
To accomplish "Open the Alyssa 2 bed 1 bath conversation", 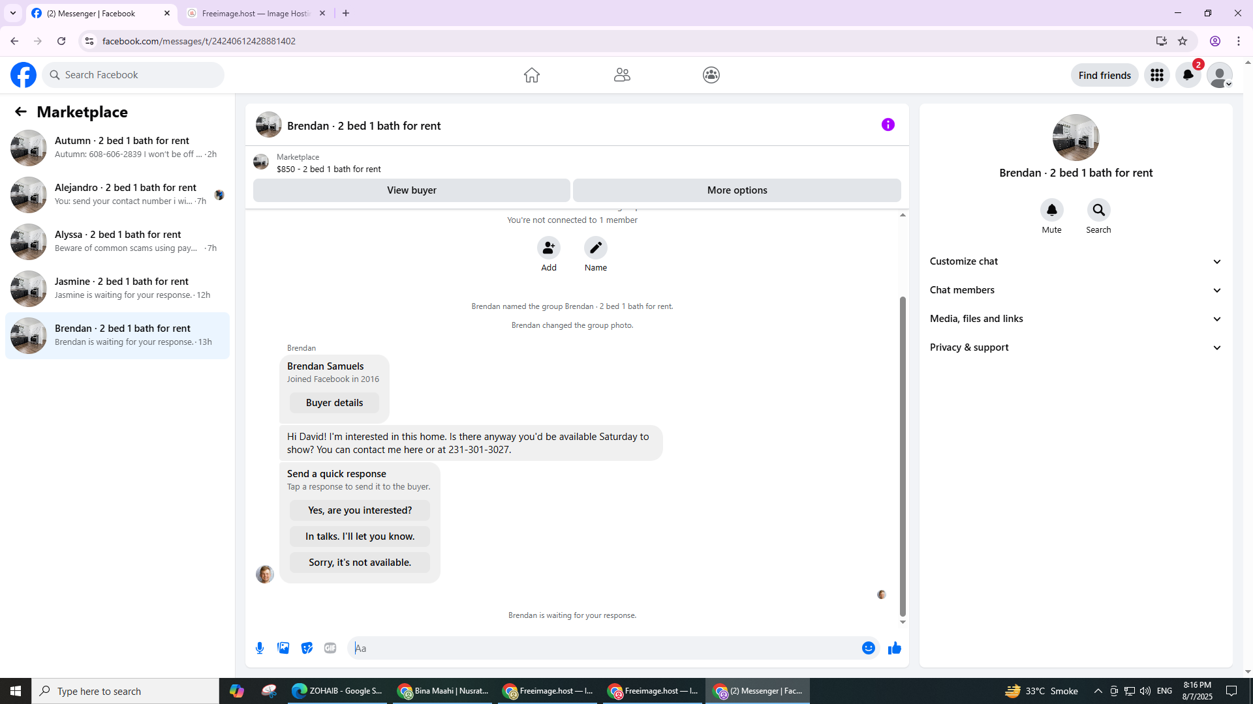I will pos(117,242).
